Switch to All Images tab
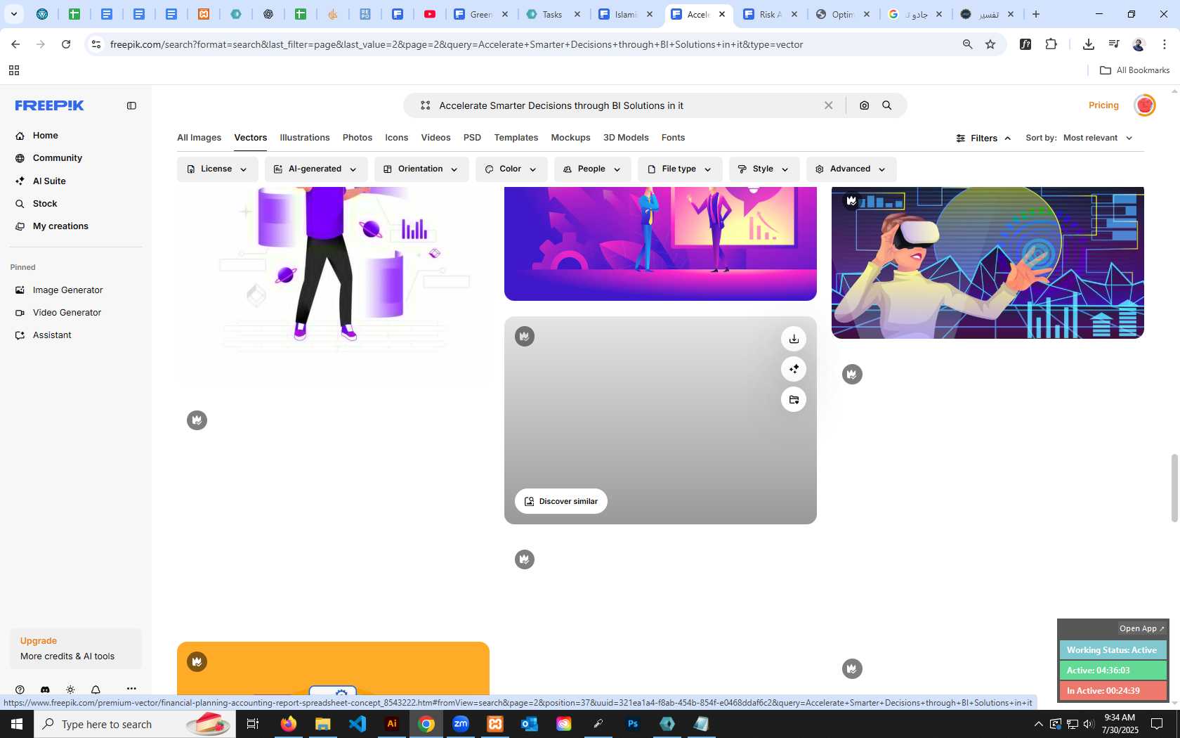1180x738 pixels. click(199, 138)
